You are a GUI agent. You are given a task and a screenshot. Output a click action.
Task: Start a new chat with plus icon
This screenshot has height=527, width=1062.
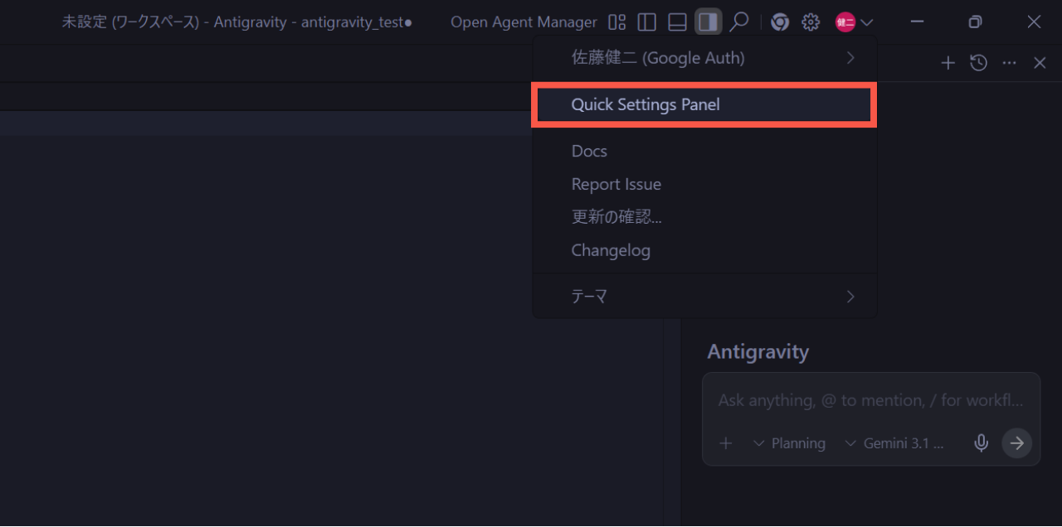(948, 63)
